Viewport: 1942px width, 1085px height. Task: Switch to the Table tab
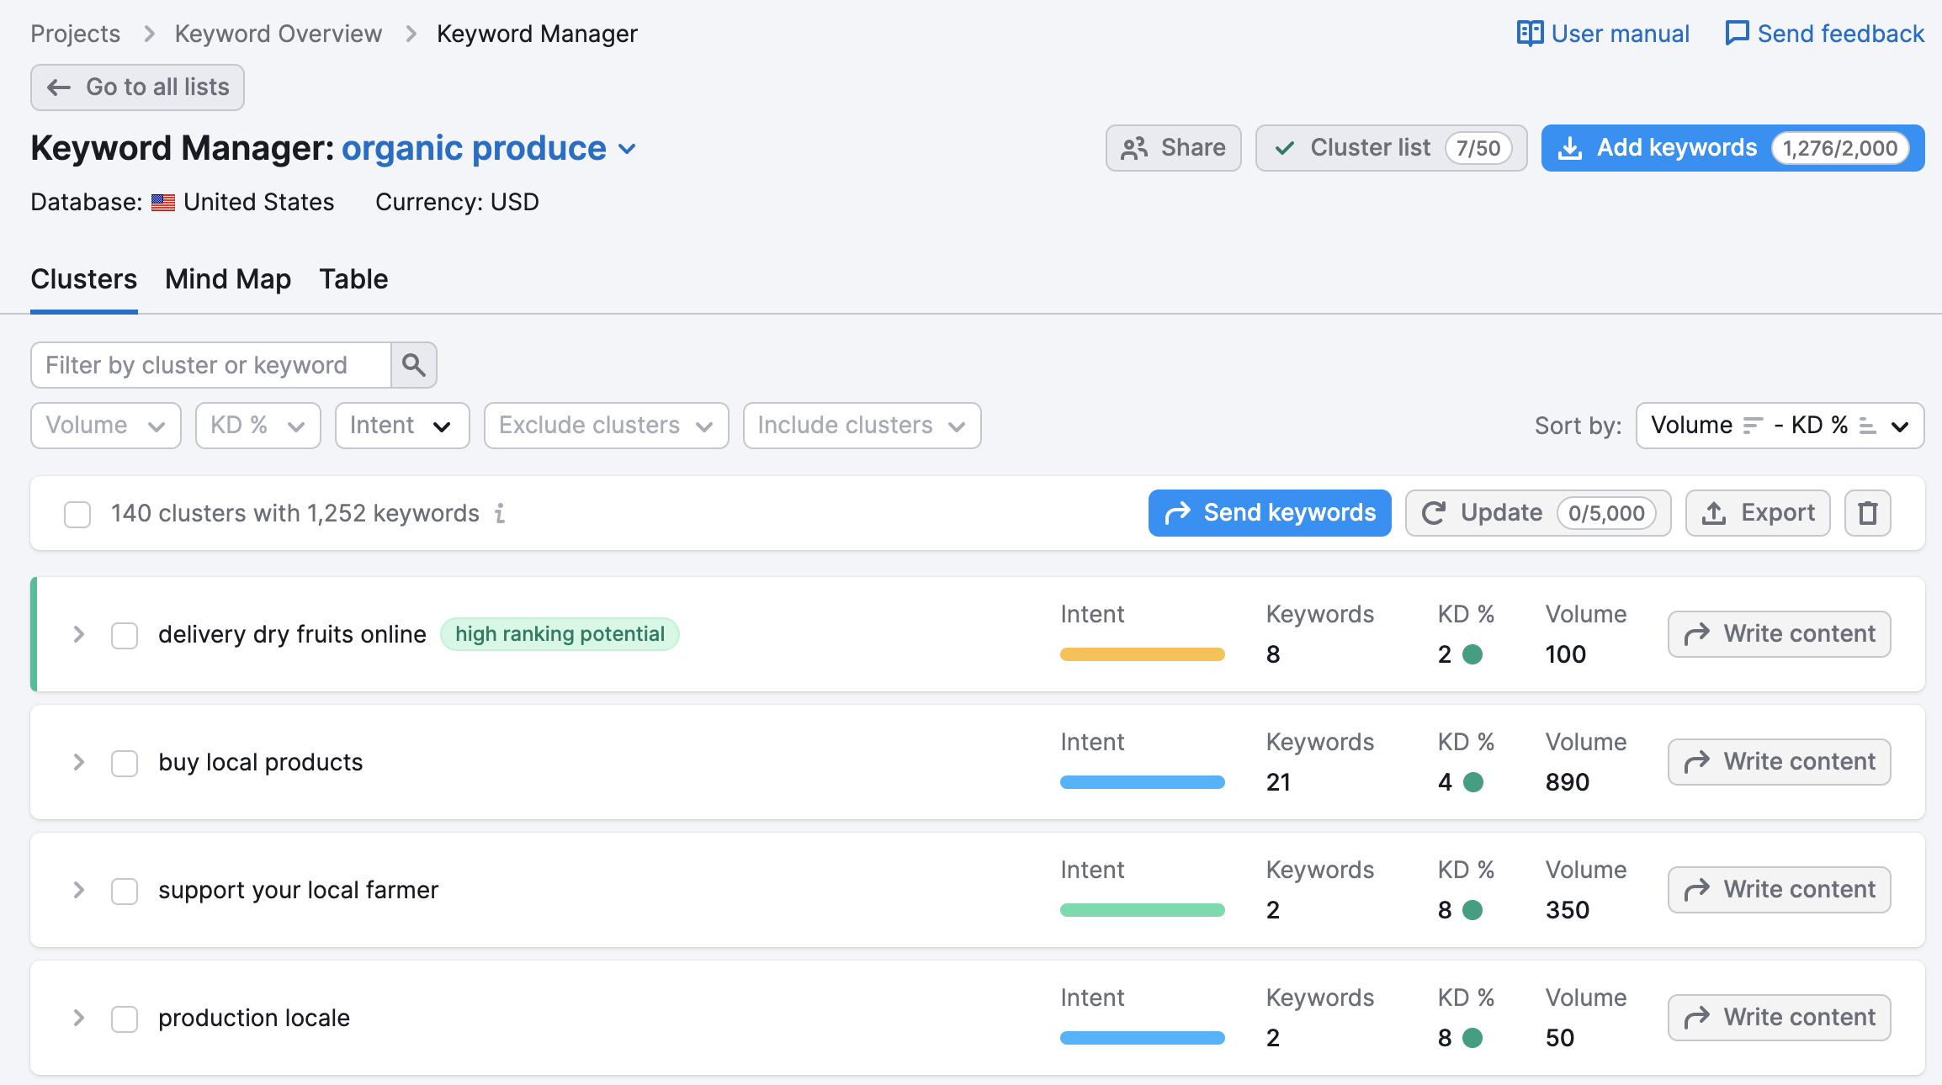(353, 278)
